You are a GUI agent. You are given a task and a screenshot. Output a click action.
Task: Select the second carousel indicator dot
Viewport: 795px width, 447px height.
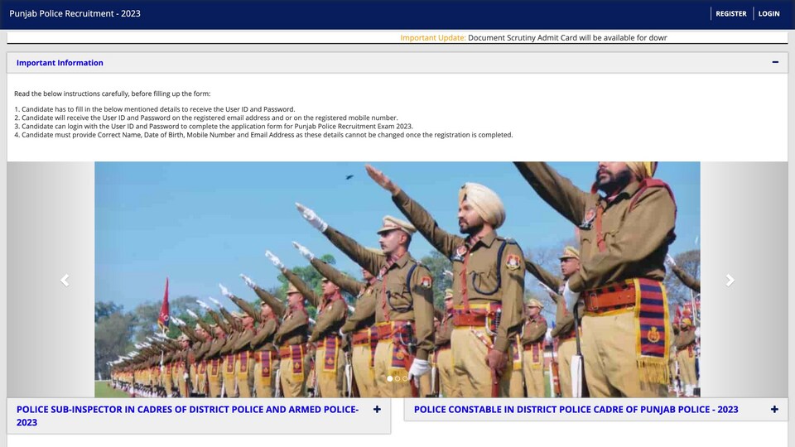(x=397, y=378)
